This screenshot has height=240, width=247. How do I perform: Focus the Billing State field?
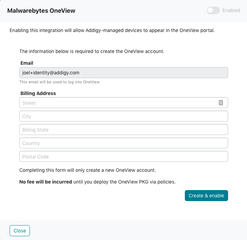[x=124, y=129]
